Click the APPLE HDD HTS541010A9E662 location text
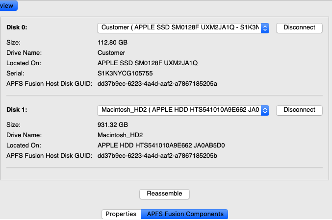 coord(161,146)
